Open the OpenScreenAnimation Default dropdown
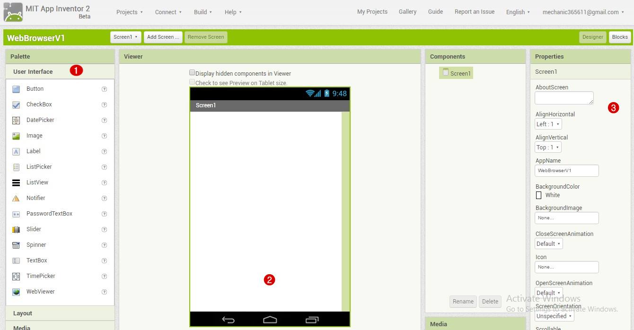 pos(549,293)
